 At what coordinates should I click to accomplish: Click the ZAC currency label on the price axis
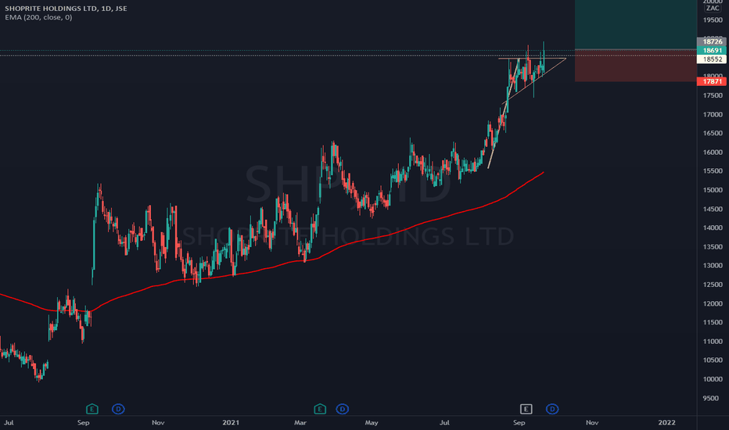[713, 9]
